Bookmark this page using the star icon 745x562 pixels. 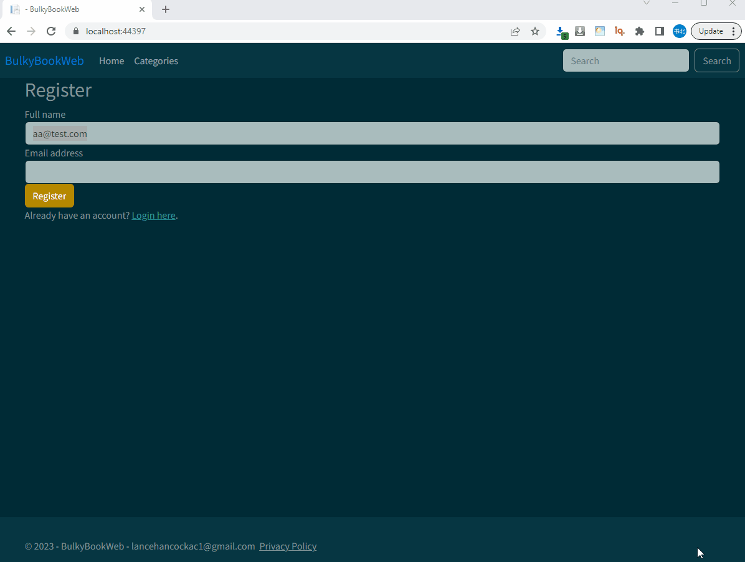(x=535, y=31)
